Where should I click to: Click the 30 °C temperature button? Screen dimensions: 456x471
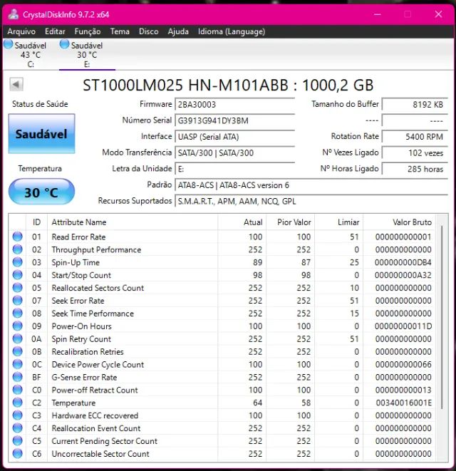click(41, 192)
